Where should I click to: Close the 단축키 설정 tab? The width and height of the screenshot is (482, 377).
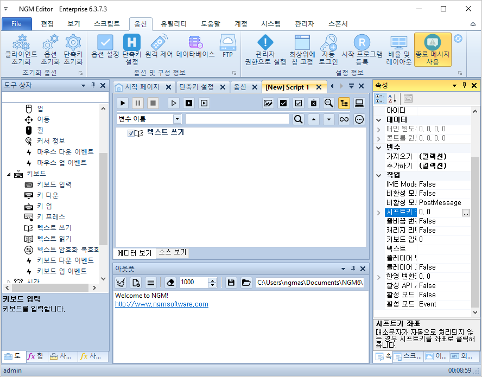[223, 87]
